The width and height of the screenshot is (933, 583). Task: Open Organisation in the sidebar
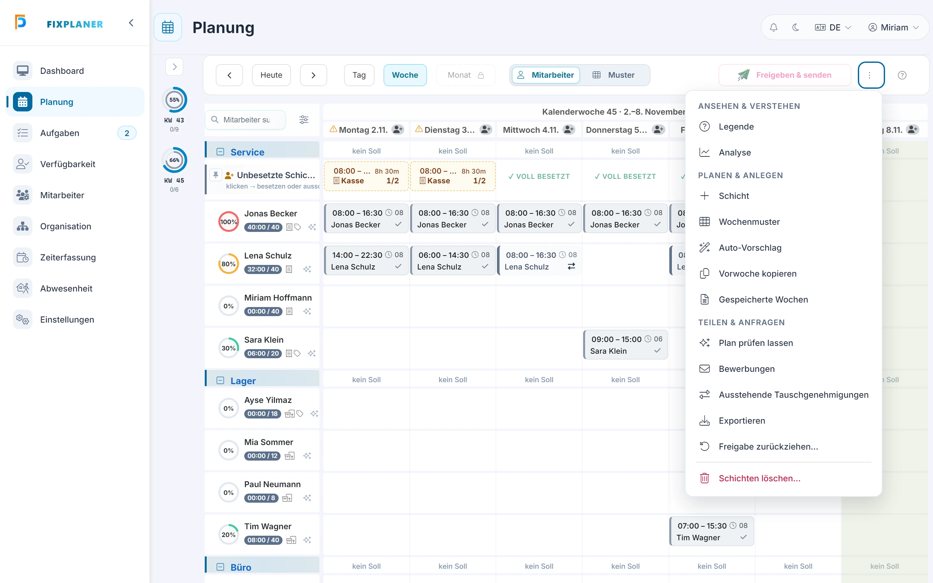click(75, 226)
